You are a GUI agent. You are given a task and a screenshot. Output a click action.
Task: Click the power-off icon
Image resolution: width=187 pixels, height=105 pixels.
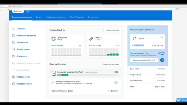(x=14, y=56)
